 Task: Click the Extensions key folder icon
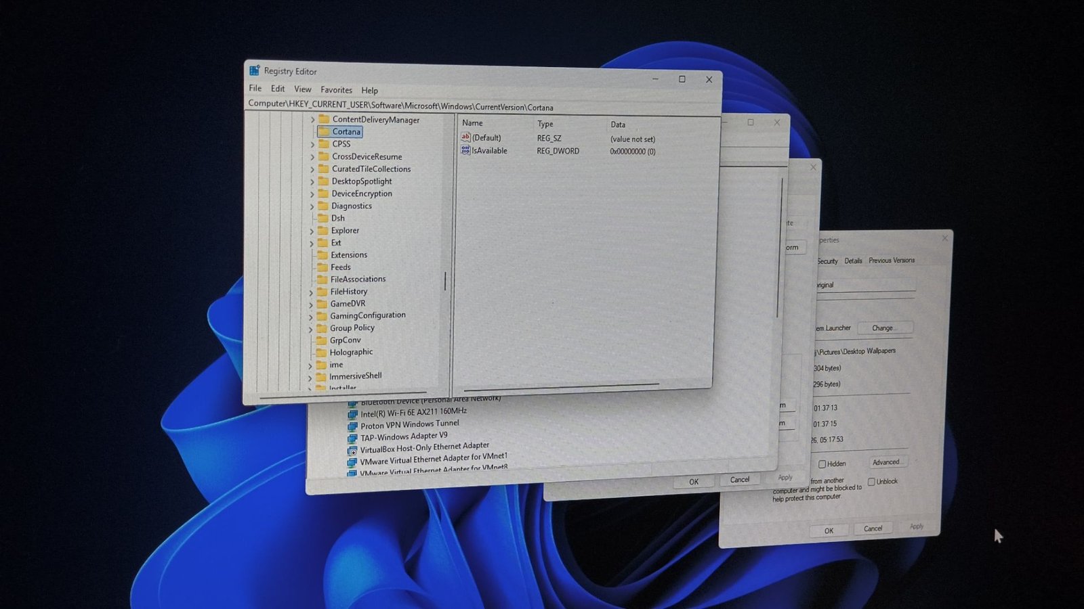tap(322, 254)
